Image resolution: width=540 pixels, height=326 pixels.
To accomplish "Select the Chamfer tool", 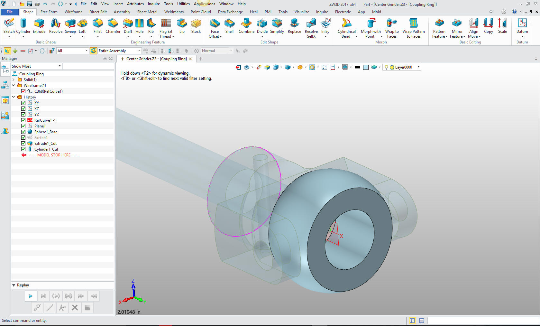I will pos(113,26).
